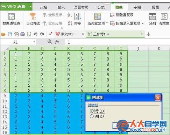Click the formula bar input field
This screenshot has height=135, width=170.
[117, 42]
